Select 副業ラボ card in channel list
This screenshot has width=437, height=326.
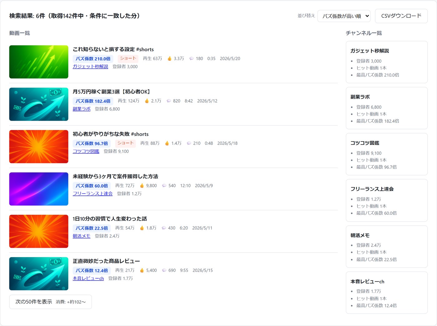(387, 108)
